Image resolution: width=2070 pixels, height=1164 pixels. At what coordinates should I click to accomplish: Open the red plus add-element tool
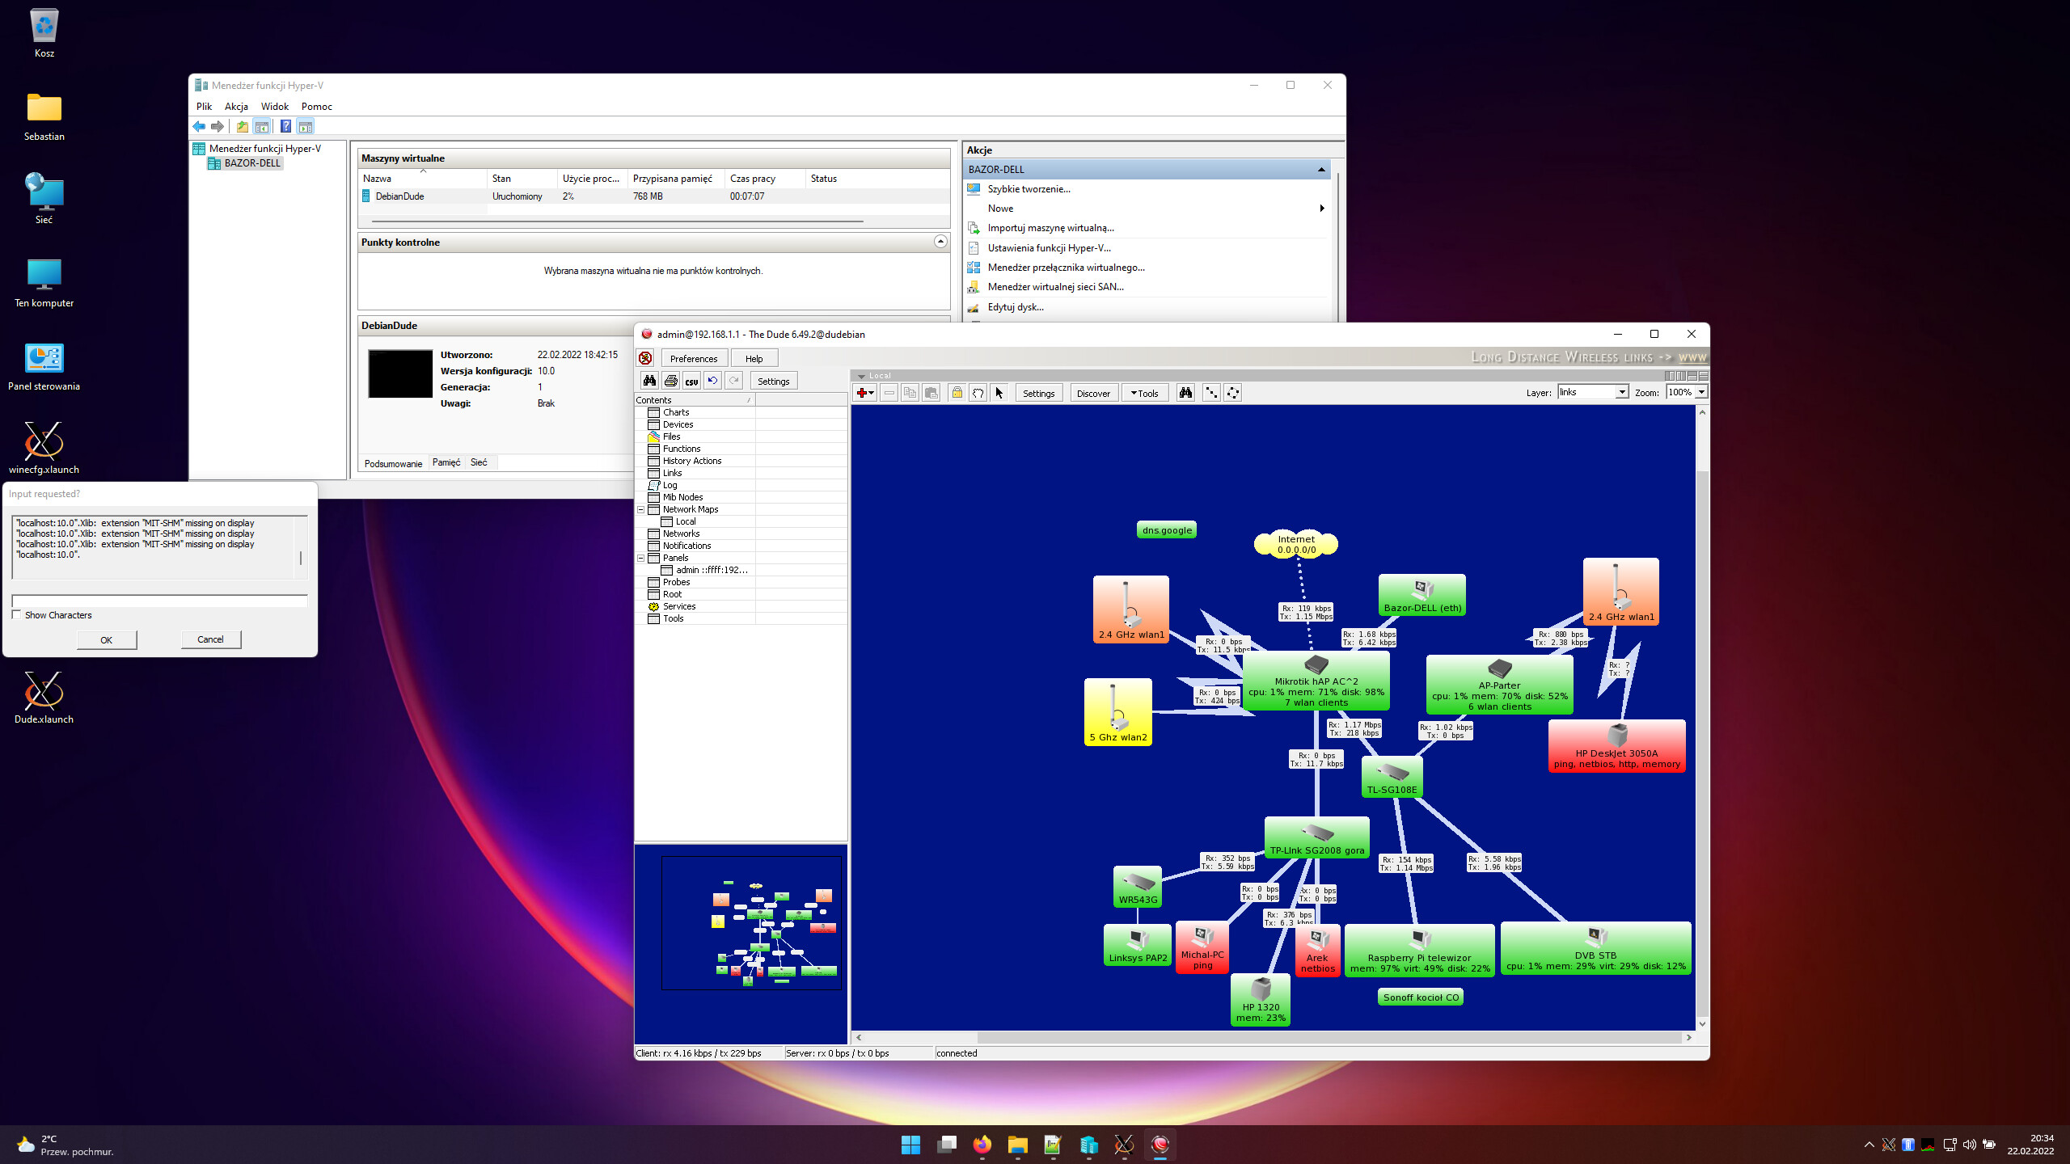pyautogui.click(x=864, y=393)
